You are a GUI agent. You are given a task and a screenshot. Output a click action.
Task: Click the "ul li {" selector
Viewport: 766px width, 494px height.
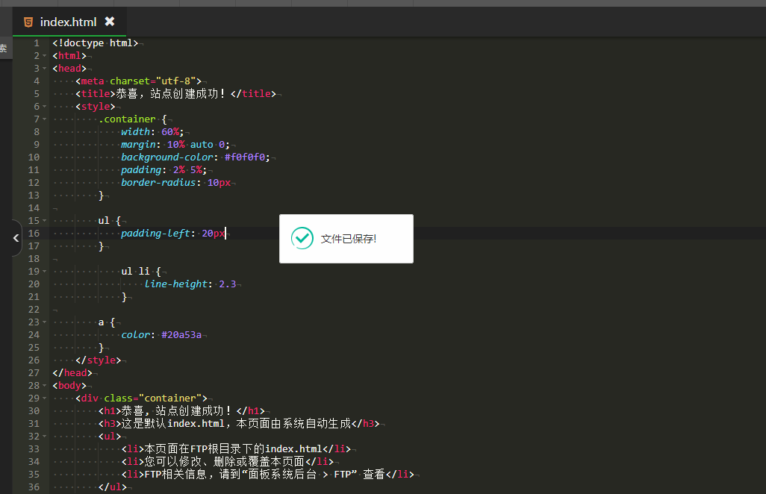click(x=141, y=272)
